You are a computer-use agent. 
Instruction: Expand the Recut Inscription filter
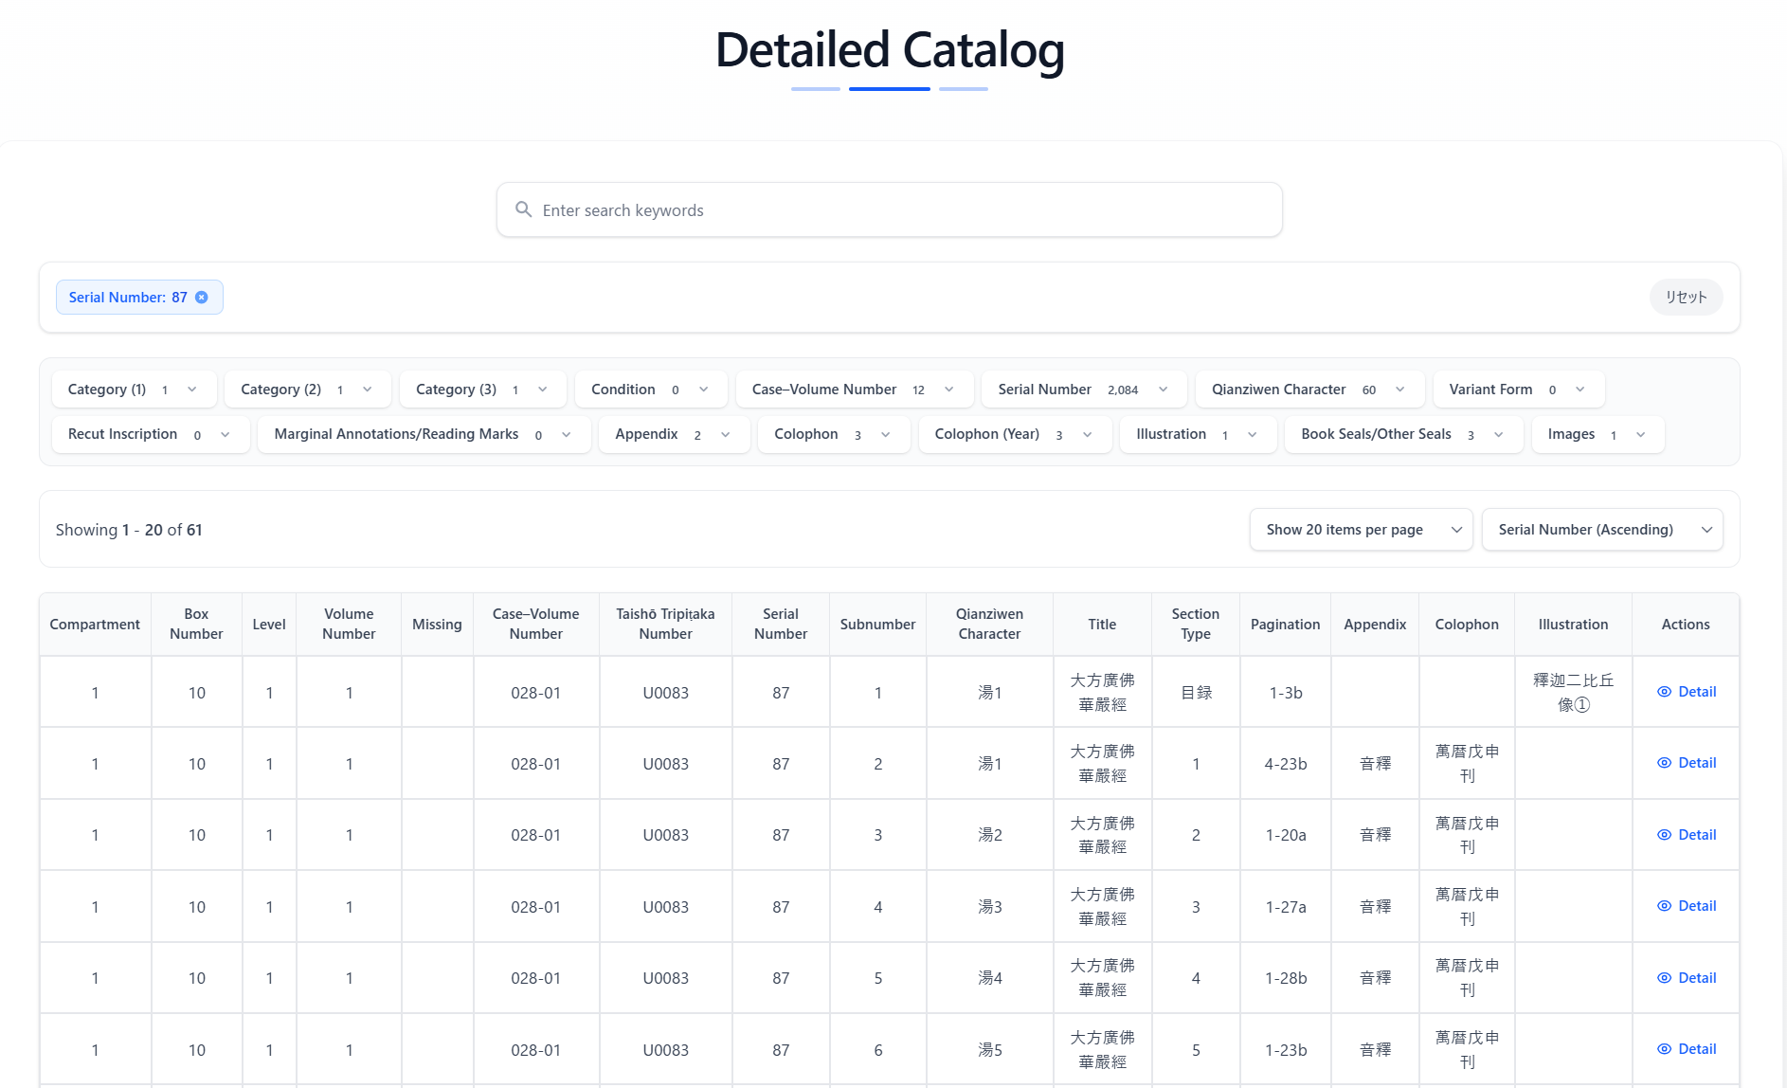150,434
